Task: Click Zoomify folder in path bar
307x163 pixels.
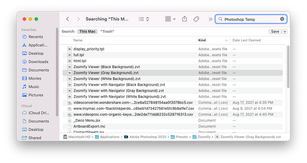Action: (x=202, y=137)
